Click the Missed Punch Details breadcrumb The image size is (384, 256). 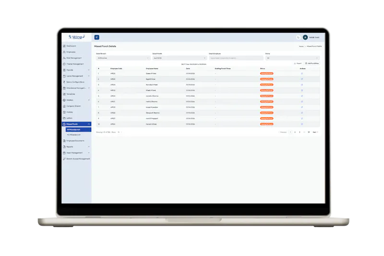[314, 46]
